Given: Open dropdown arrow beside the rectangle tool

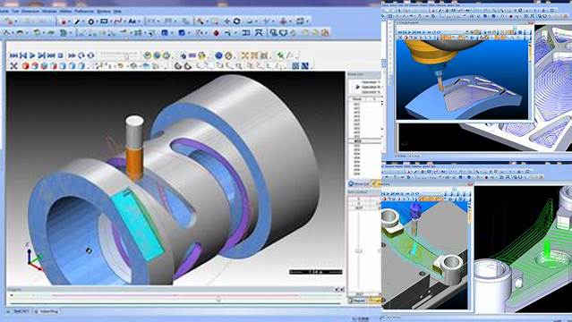Looking at the screenshot, I should pos(110,21).
